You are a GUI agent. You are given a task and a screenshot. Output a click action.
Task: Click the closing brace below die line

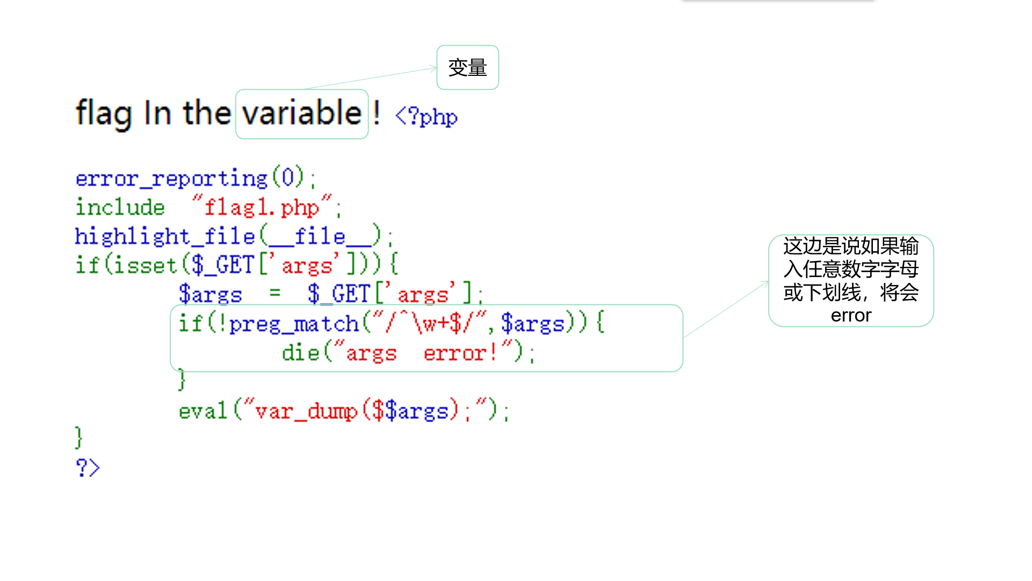(x=182, y=380)
